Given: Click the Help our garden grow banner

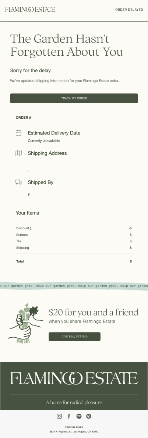Looking at the screenshot, I should pyautogui.click(x=74, y=286).
